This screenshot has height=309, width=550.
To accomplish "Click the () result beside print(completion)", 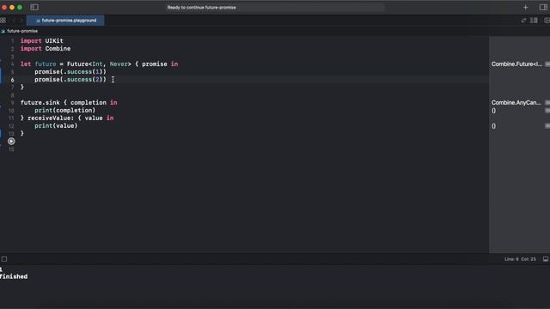I will 493,111.
